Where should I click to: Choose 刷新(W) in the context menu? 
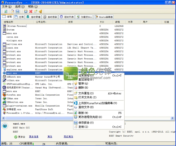(x=99, y=113)
